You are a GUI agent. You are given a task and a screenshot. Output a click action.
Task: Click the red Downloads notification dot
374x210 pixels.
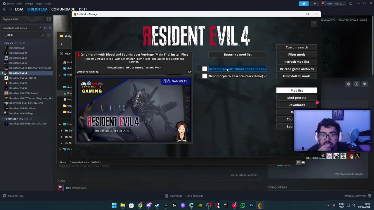point(317,102)
